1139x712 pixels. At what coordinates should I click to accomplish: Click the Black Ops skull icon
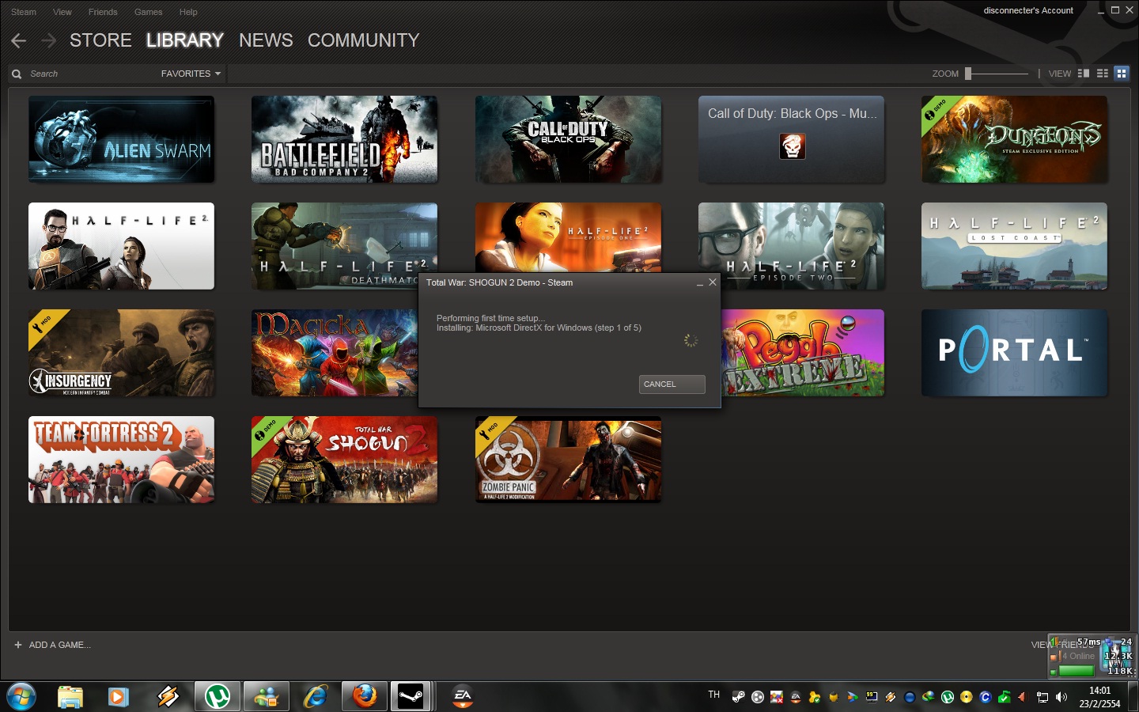click(792, 146)
